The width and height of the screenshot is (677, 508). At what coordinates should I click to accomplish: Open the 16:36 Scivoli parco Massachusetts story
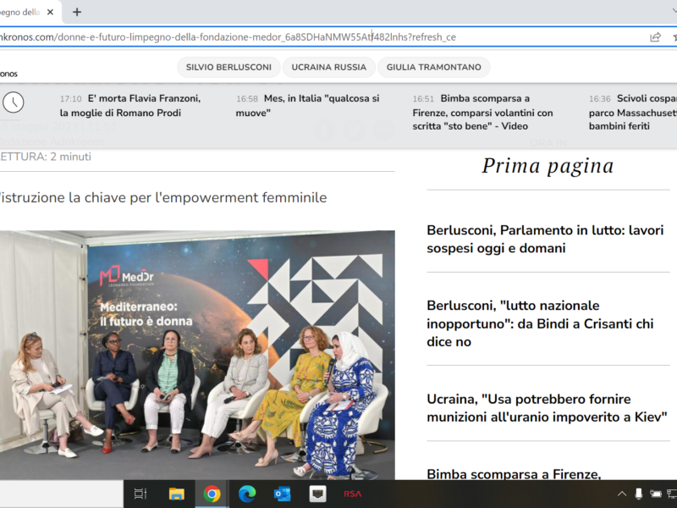click(x=632, y=113)
